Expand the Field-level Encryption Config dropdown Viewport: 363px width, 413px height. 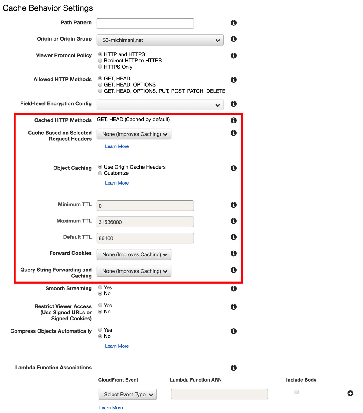[x=160, y=105]
